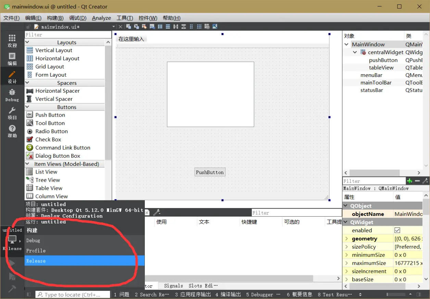The image size is (430, 299).
Task: Apply Lay Out Horizontally from toolbar
Action: (160, 27)
